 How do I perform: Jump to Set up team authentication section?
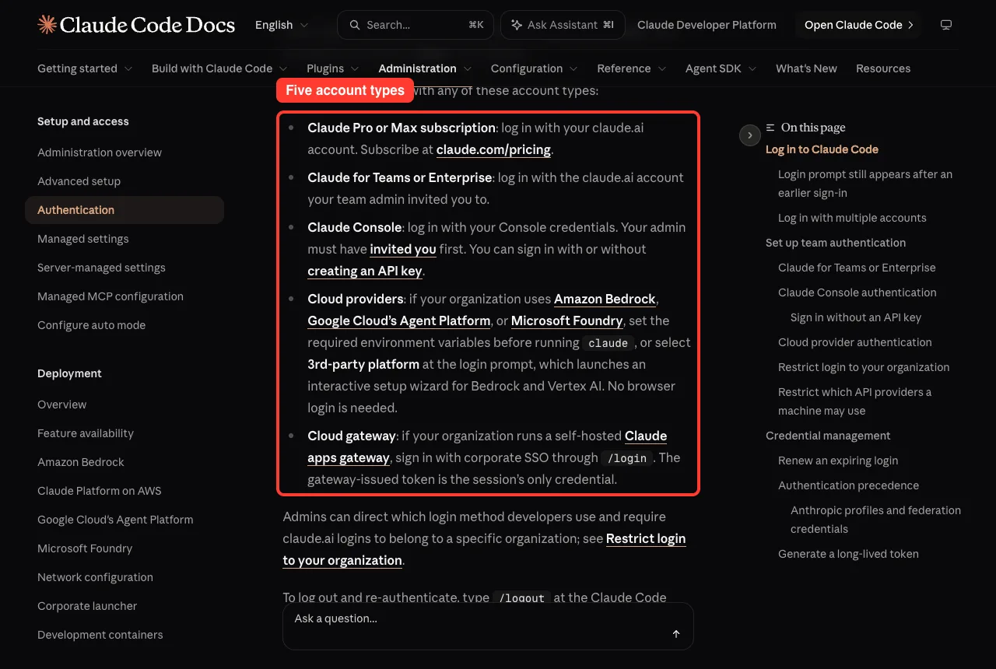[836, 243]
